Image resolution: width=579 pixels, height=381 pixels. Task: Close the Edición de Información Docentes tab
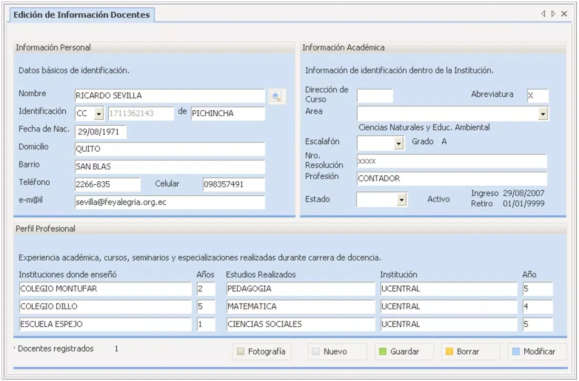(x=564, y=14)
